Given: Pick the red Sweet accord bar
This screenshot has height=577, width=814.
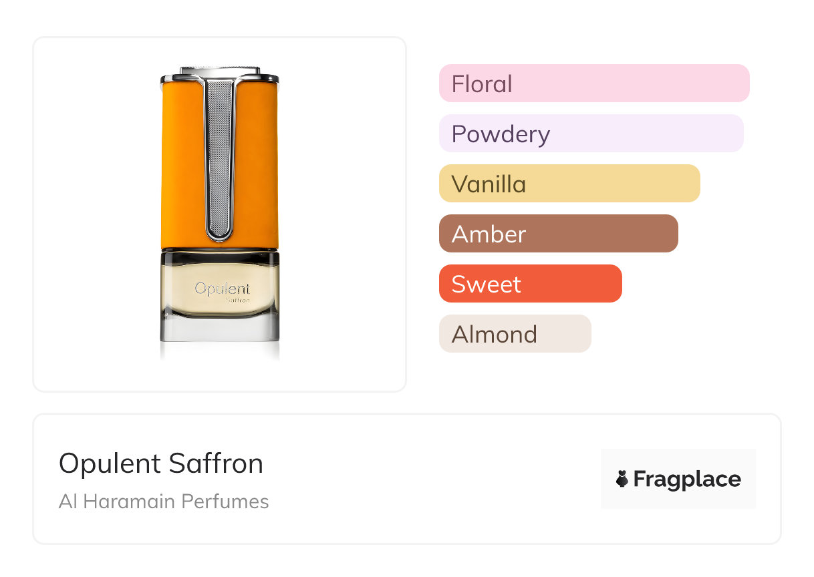Looking at the screenshot, I should tap(530, 284).
